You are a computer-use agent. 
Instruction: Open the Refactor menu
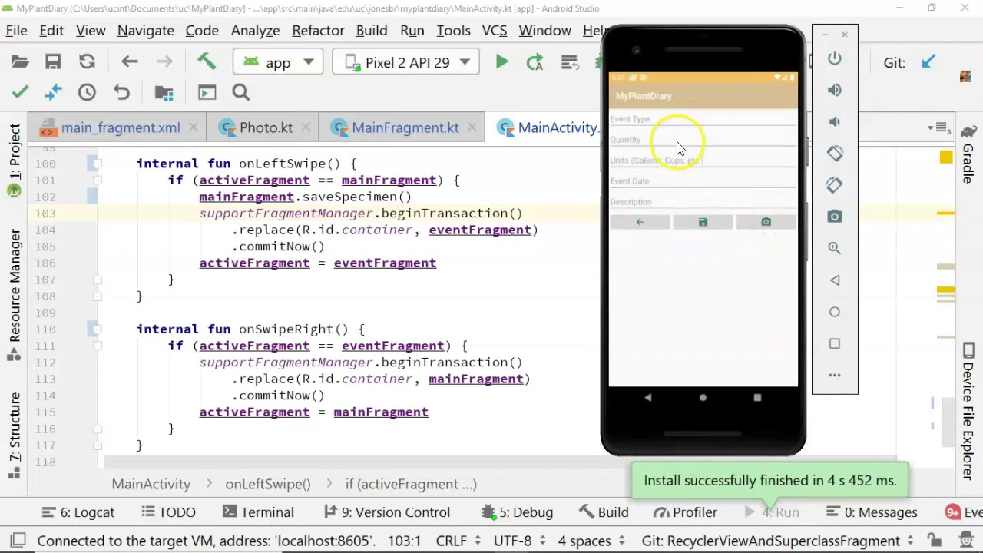(318, 30)
